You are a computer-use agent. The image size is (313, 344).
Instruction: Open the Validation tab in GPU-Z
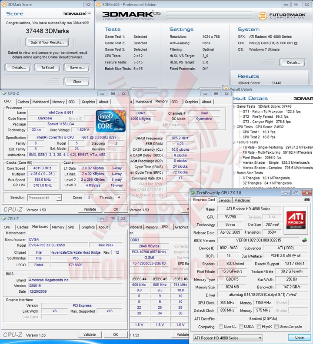(x=242, y=200)
